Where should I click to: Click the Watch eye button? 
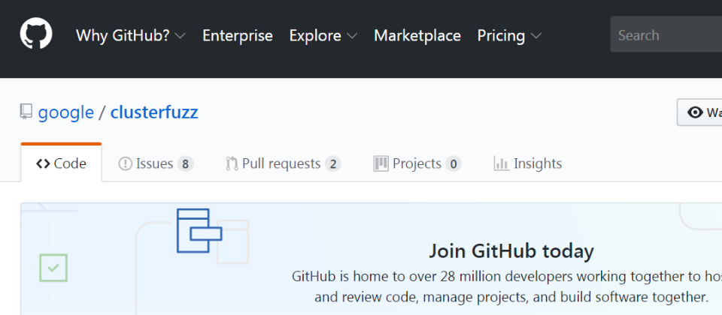(699, 112)
